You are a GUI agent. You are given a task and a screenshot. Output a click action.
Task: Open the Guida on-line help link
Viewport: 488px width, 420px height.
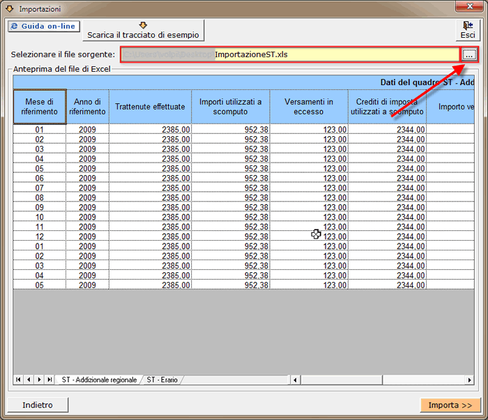44,27
